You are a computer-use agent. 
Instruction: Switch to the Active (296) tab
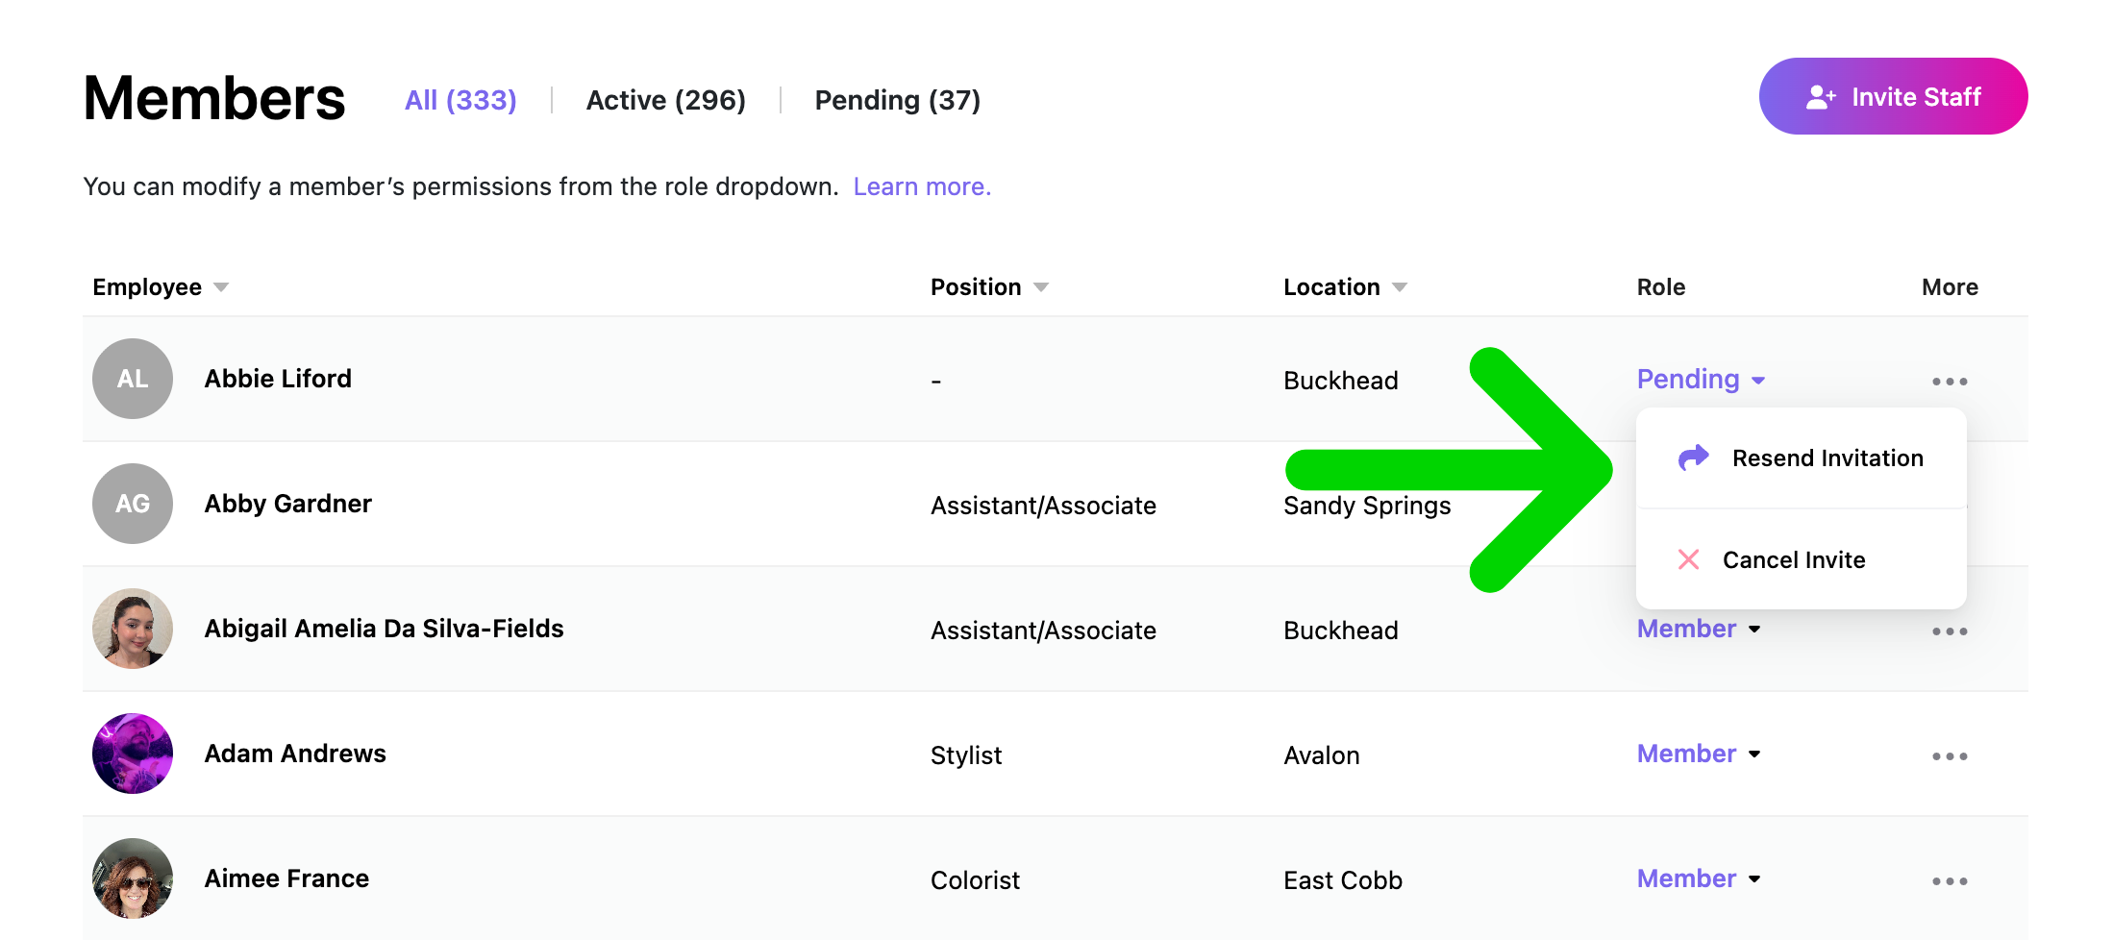click(665, 100)
